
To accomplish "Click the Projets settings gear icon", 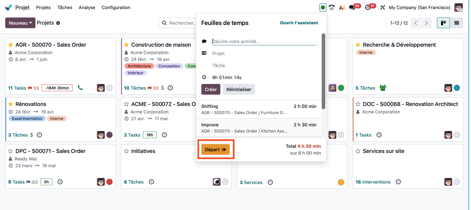I will [x=58, y=23].
